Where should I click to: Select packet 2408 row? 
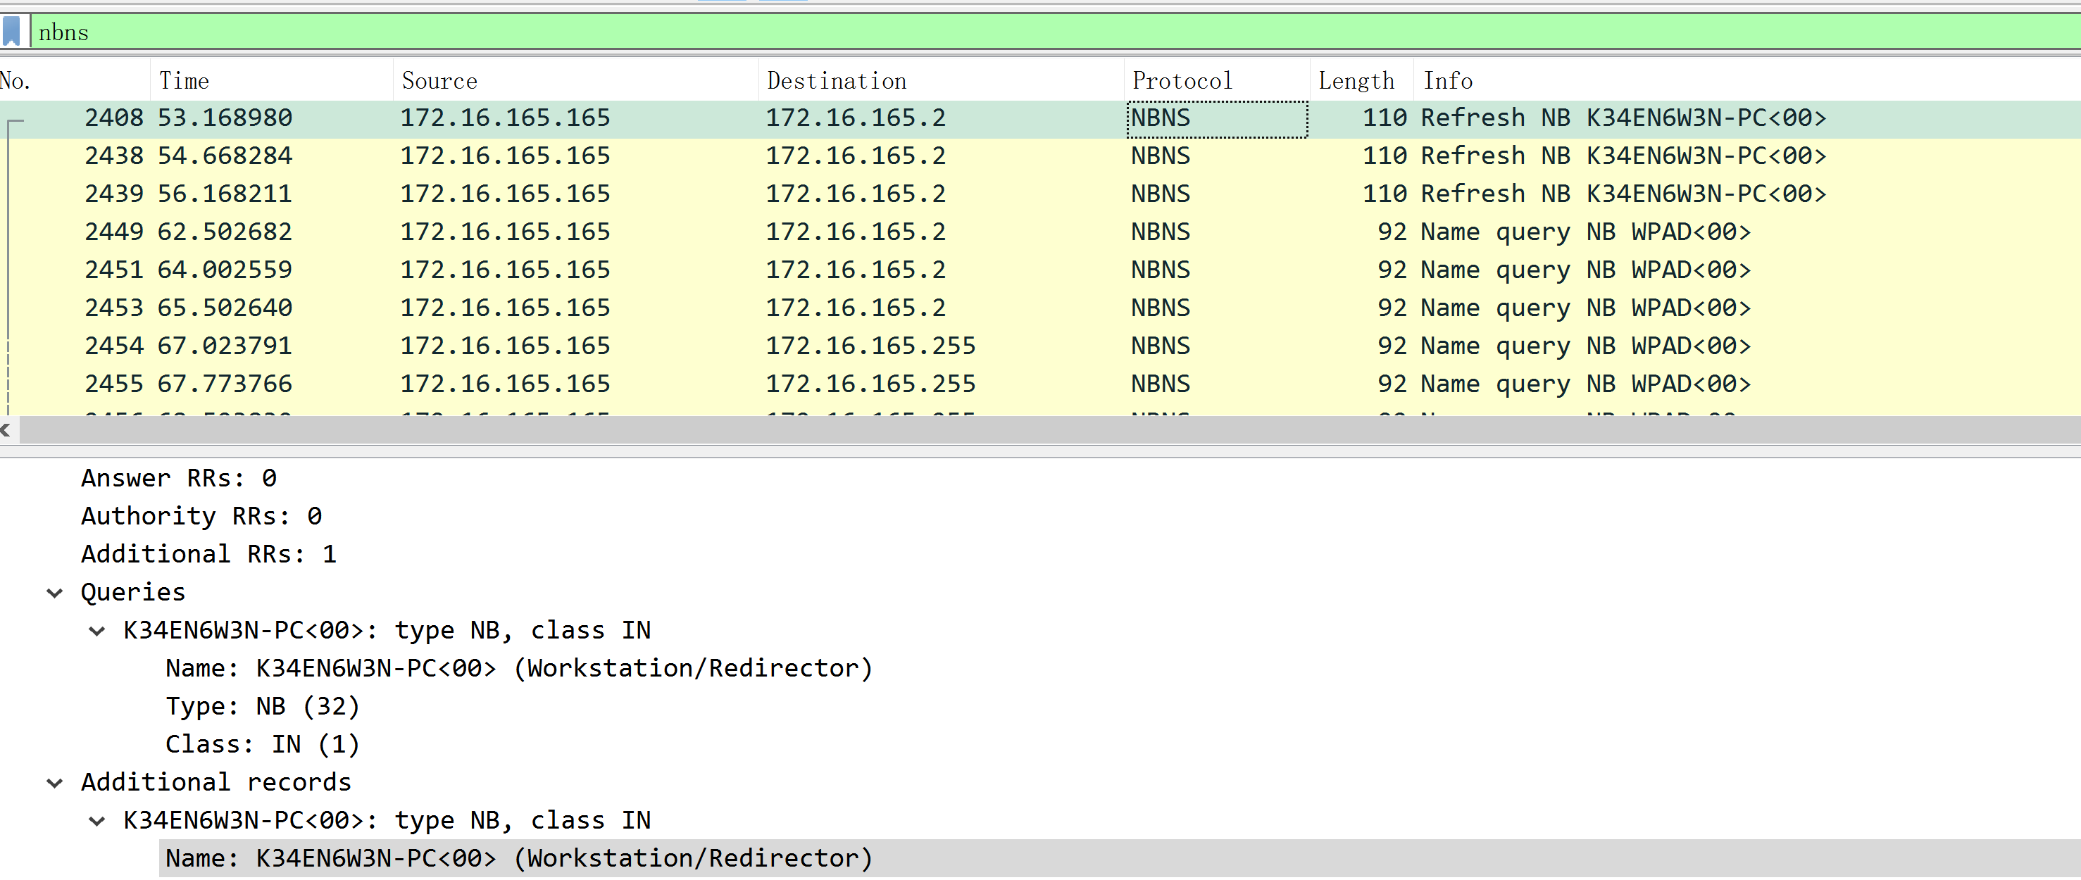(1041, 119)
